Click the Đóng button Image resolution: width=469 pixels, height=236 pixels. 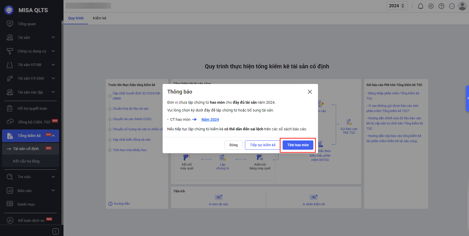[234, 145]
